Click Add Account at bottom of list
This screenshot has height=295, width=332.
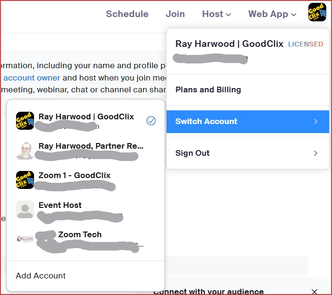pos(41,276)
